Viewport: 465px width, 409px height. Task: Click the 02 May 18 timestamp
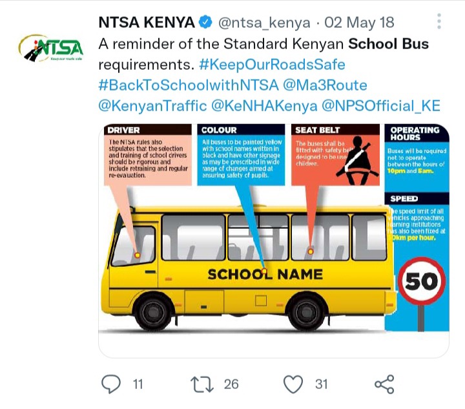click(359, 23)
